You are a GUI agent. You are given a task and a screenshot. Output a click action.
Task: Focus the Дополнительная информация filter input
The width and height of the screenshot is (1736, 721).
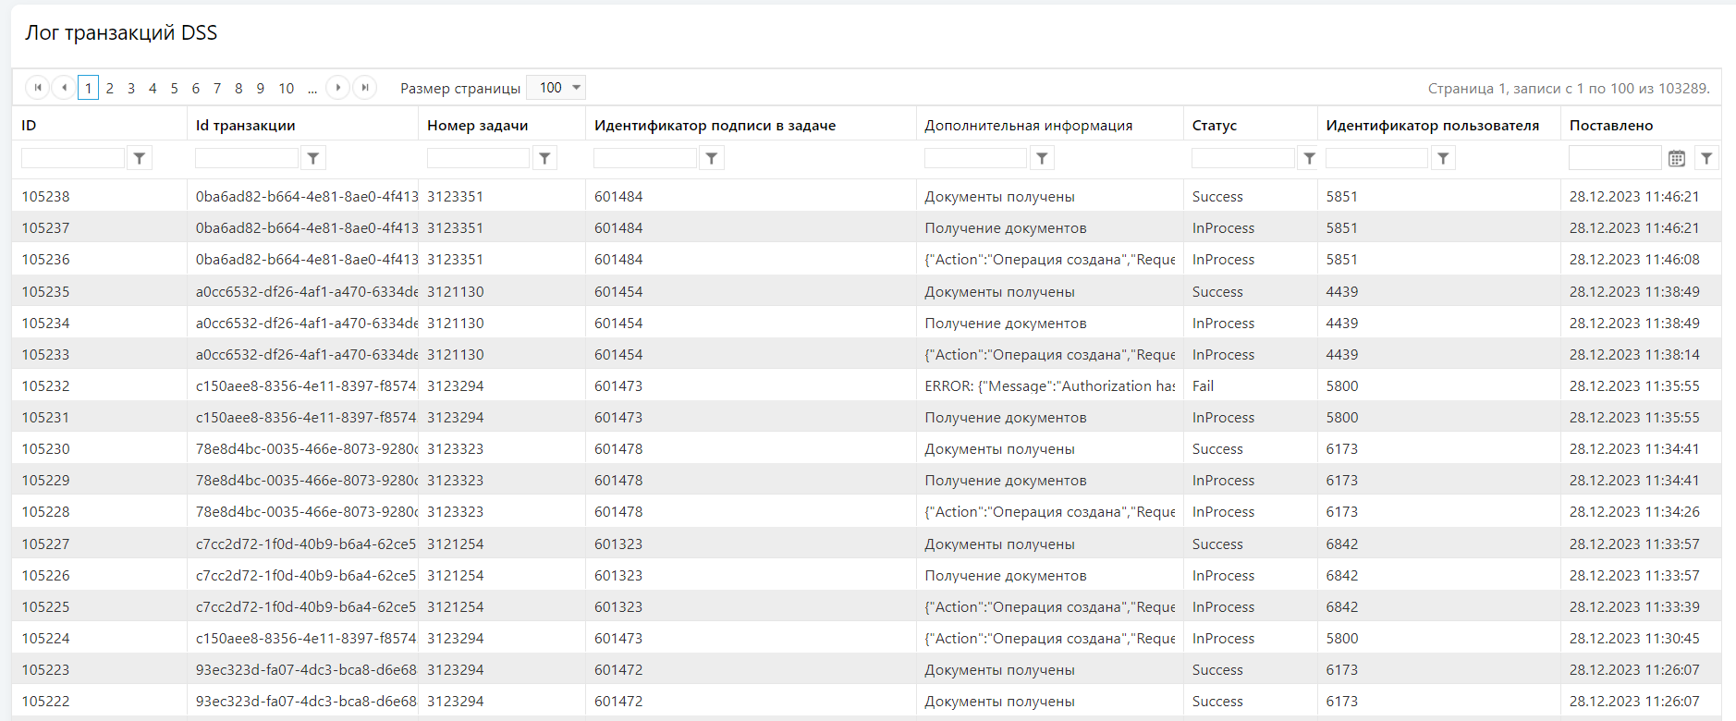[975, 158]
